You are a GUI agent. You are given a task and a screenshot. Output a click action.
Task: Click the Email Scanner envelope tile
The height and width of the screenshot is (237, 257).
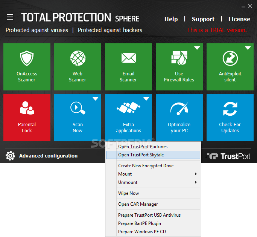129,67
